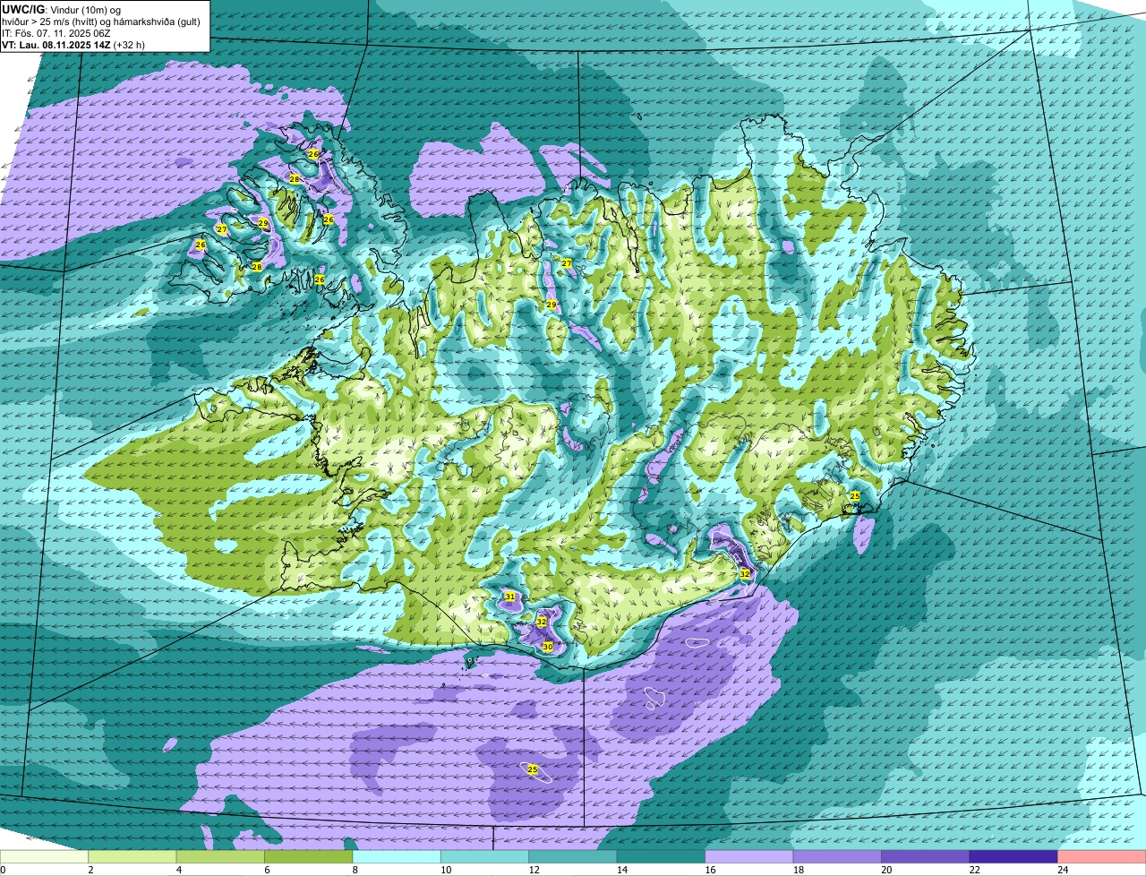The width and height of the screenshot is (1146, 876).
Task: Pick the 18–20 m/s medium purple legend swatch
Action: [x=838, y=856]
